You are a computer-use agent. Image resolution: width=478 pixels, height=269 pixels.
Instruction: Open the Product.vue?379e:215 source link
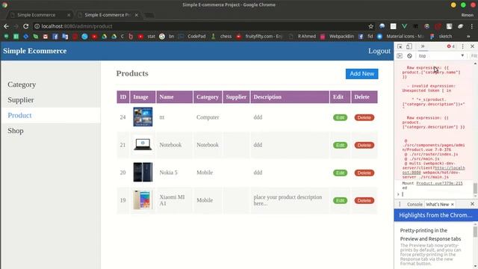(439, 183)
